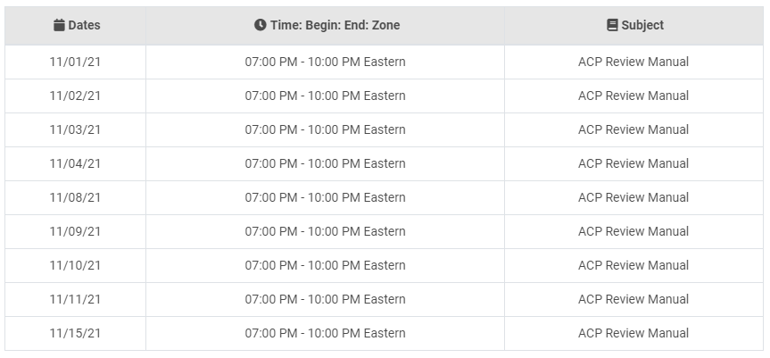Click the clock icon in Time header
This screenshot has width=770, height=358.
(261, 25)
